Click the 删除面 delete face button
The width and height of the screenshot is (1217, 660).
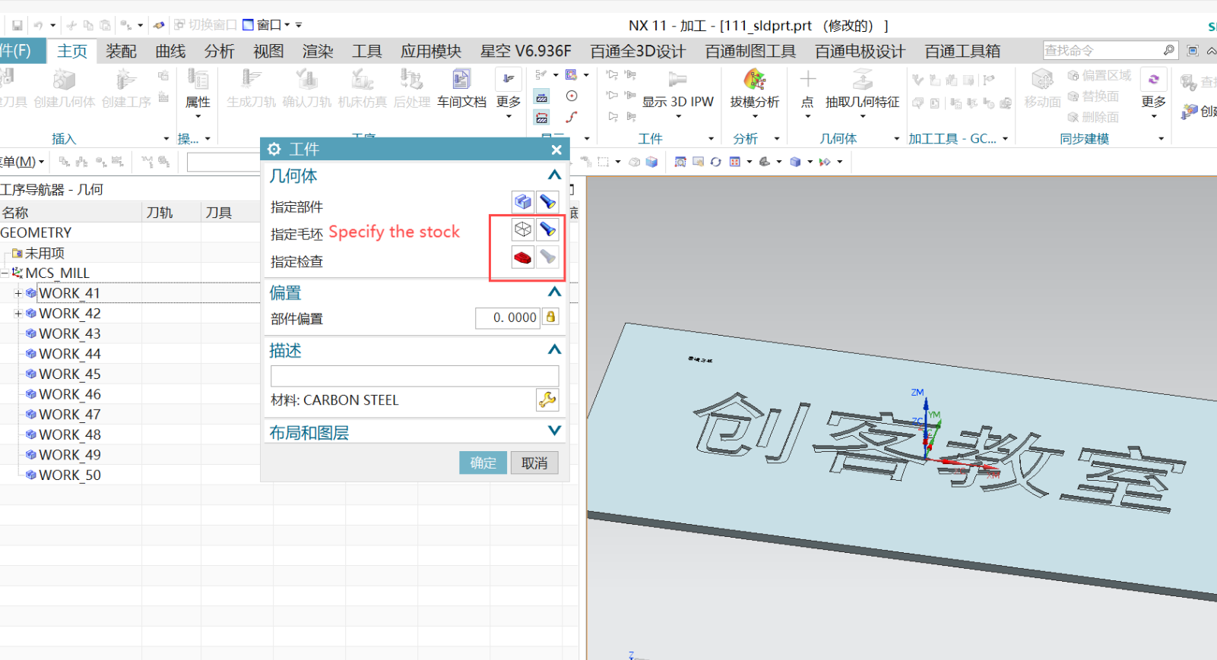[1093, 117]
